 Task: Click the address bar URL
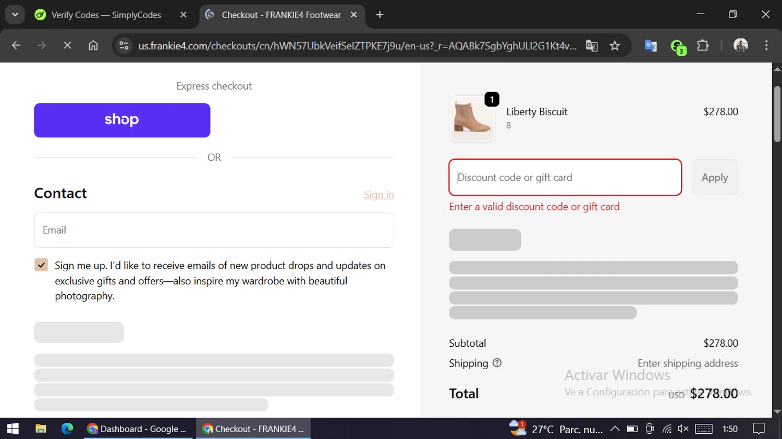[x=357, y=46]
